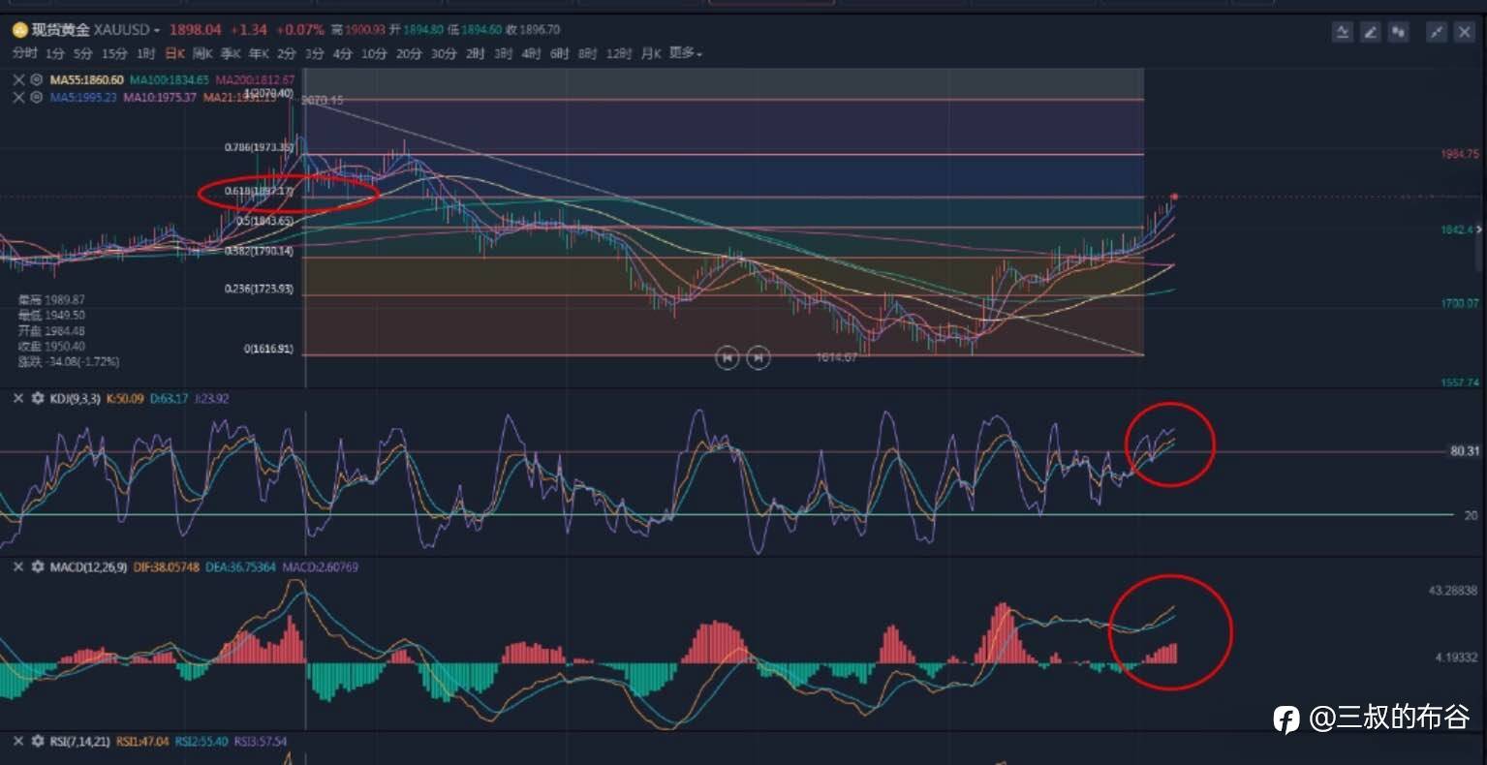The height and width of the screenshot is (765, 1487).
Task: Step chart forward with right playback button
Action: 759,357
